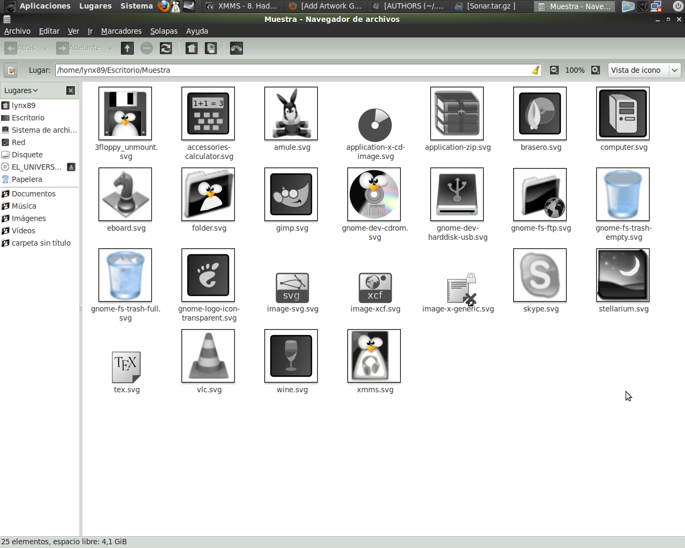685x548 pixels.
Task: Select the stellarium.svg file icon
Action: (623, 275)
